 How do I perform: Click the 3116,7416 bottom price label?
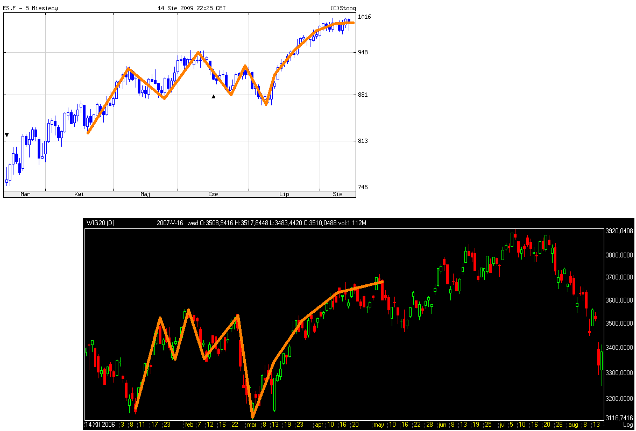click(619, 418)
